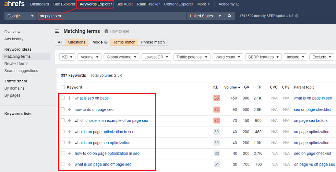Open Keywords Explorer

(96, 4)
